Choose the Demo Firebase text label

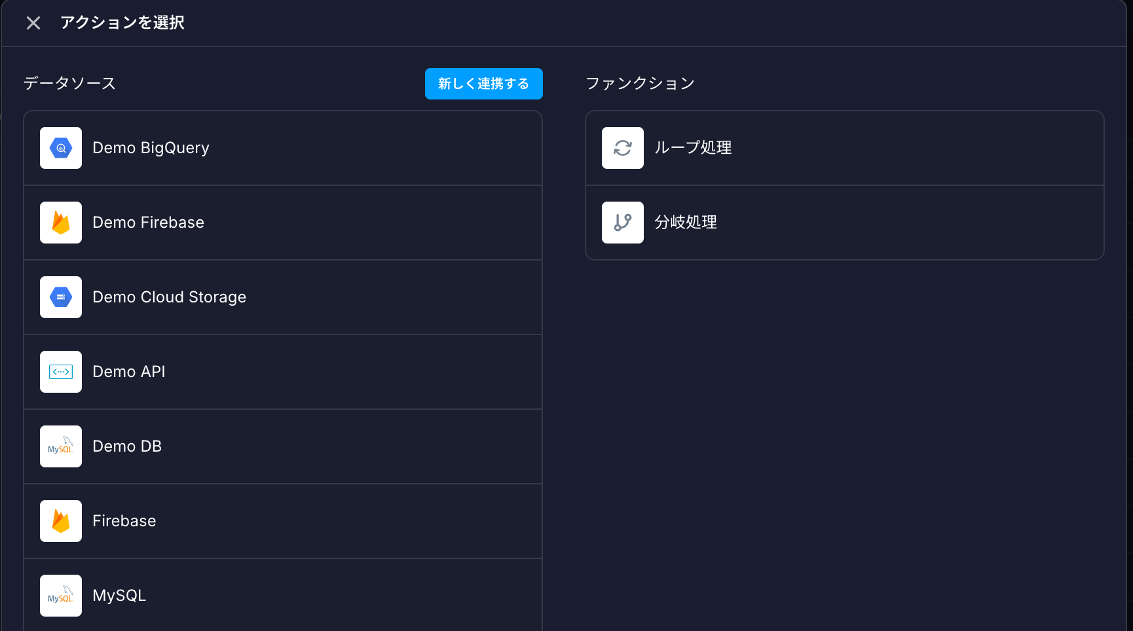[x=148, y=223]
